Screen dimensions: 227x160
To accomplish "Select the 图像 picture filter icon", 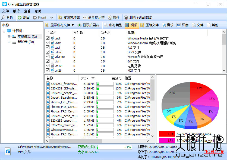I will click(x=179, y=25).
